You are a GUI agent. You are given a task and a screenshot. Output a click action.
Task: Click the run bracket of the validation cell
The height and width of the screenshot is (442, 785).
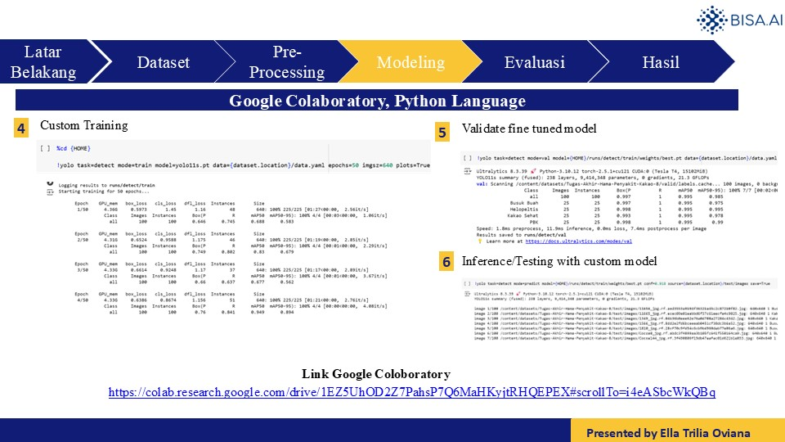tap(466, 157)
